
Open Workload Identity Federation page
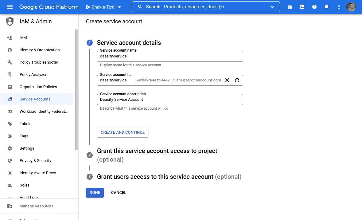tap(43, 112)
